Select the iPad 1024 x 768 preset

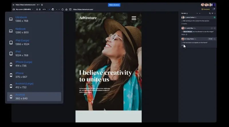[x=34, y=54]
